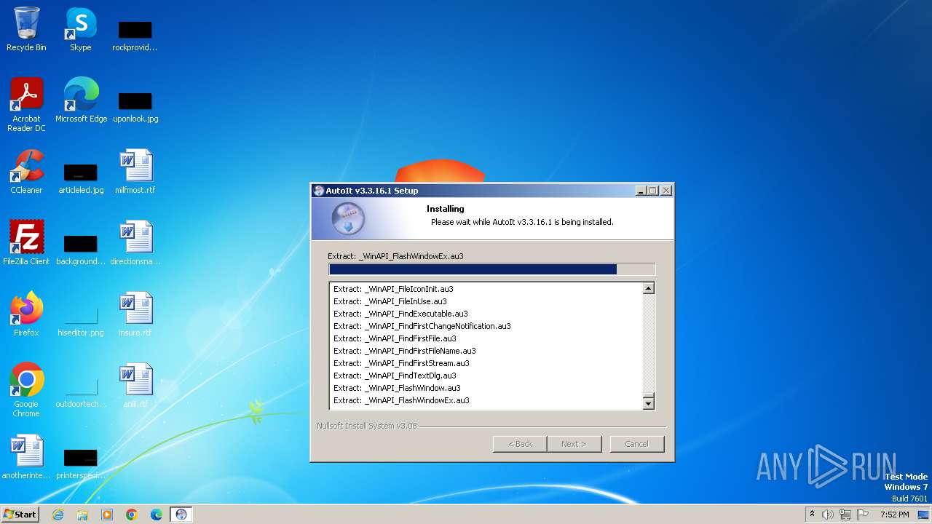
Task: Open the Windows Start menu
Action: coord(20,515)
